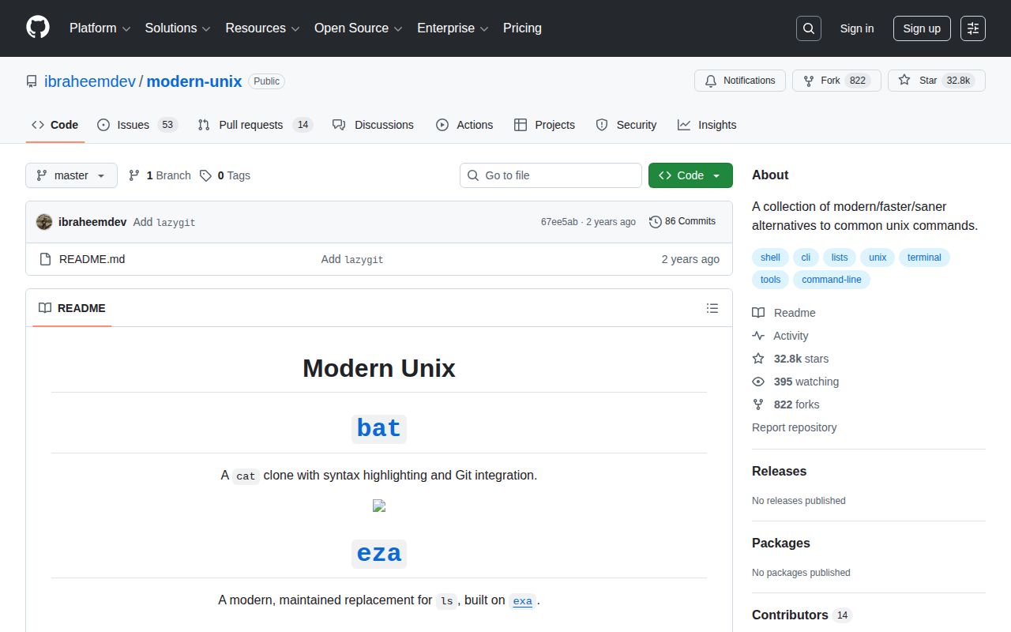
Task: Click the Activity pulse icon
Action: tap(758, 335)
